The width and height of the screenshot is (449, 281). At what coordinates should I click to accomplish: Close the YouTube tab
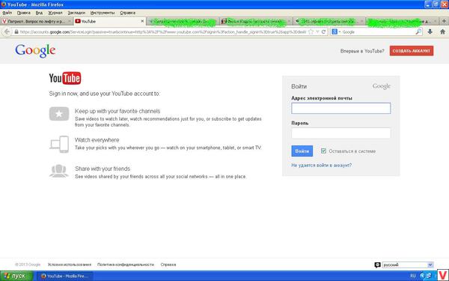[x=142, y=21]
